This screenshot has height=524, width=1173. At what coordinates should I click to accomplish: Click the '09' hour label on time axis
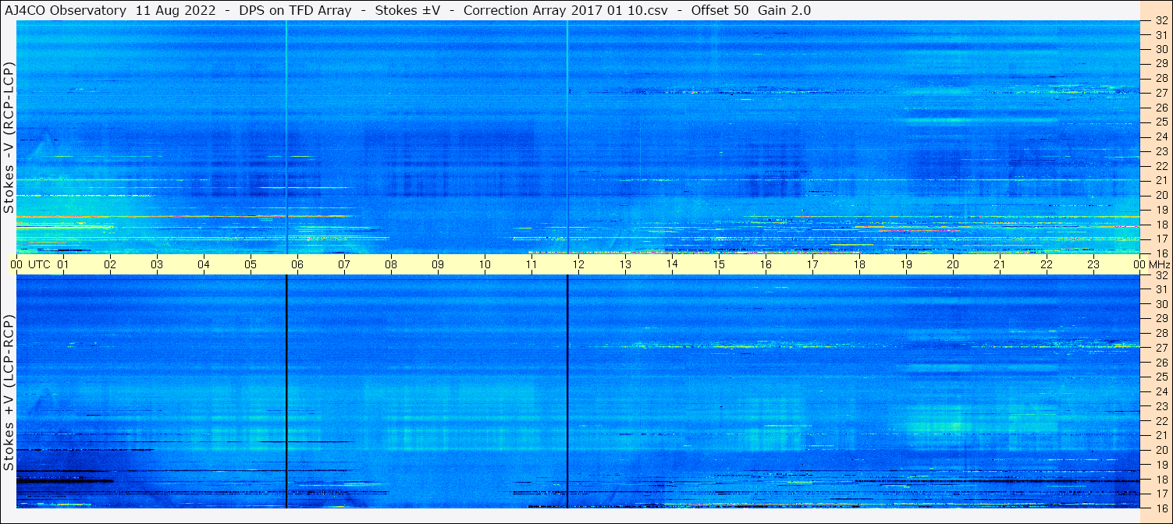coord(438,264)
